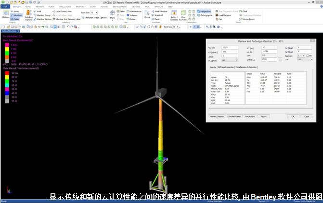Click the browse button beside Critical LC
The height and width of the screenshot is (203, 323).
tap(280, 60)
